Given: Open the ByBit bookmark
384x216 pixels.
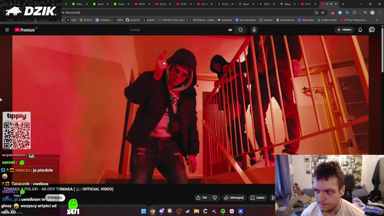Looking at the screenshot, I should pos(118,20).
